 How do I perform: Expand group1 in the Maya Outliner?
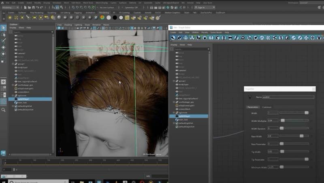(x=13, y=64)
